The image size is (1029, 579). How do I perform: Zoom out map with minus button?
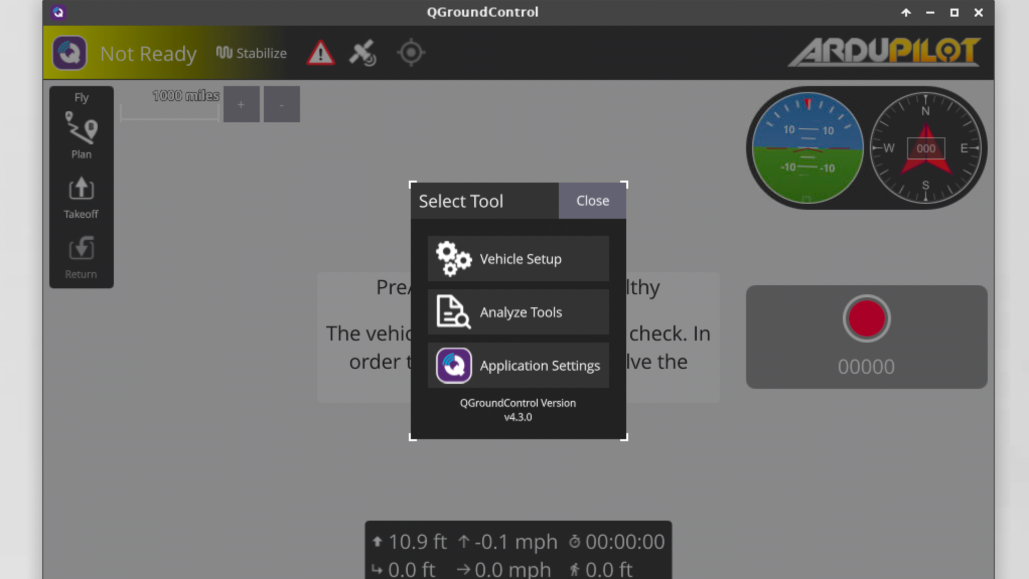281,104
